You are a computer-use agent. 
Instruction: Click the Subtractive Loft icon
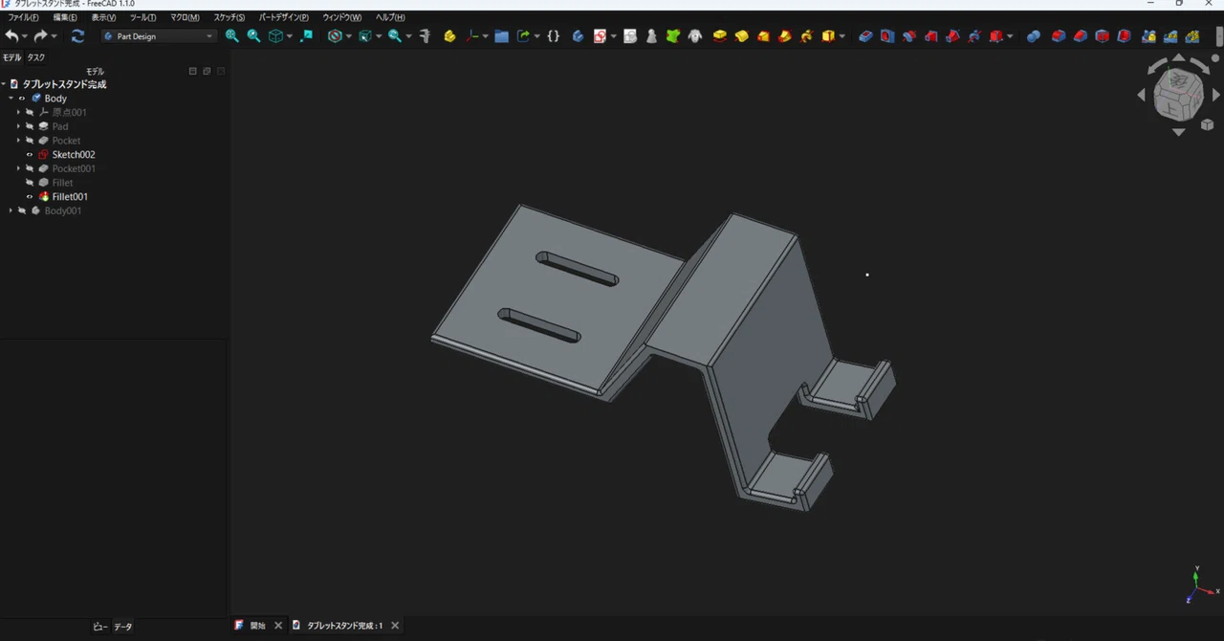(930, 36)
